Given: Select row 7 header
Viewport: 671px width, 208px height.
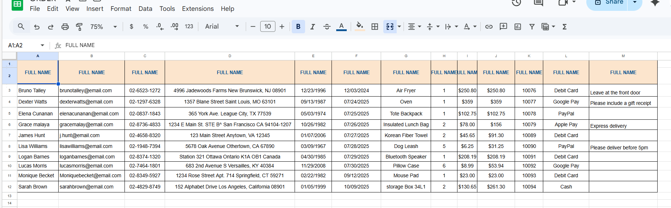Looking at the screenshot, I should point(9,135).
